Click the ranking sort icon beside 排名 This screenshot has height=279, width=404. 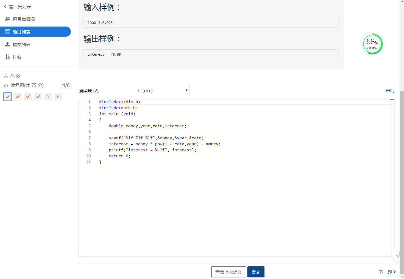pos(8,57)
